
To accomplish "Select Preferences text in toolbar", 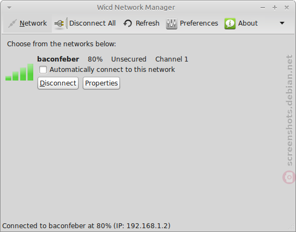I will [199, 23].
